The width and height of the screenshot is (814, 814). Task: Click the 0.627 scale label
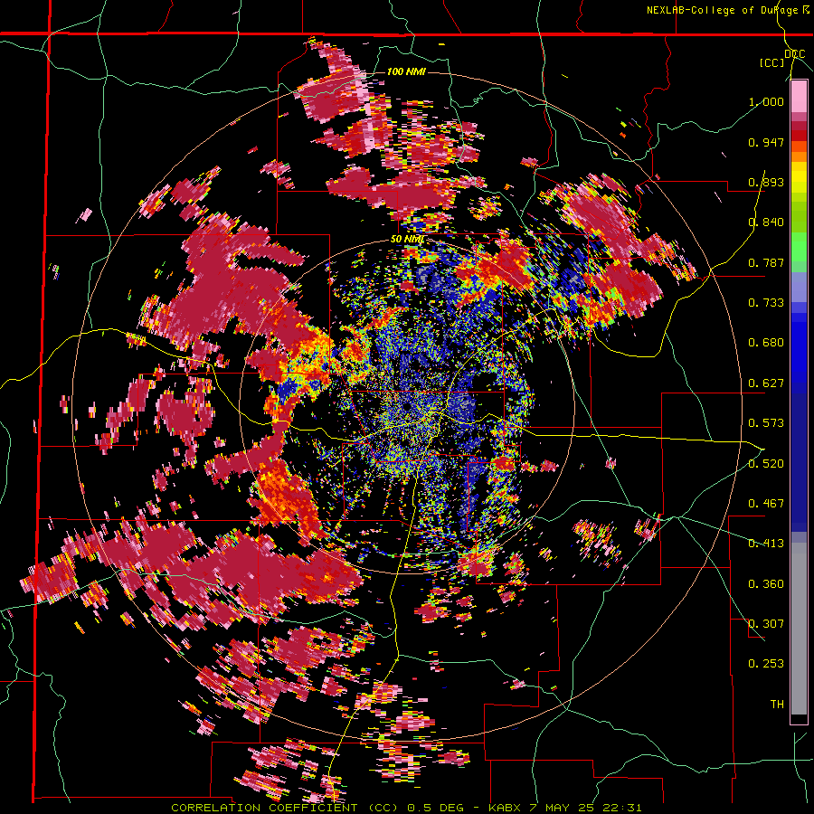[x=766, y=383]
